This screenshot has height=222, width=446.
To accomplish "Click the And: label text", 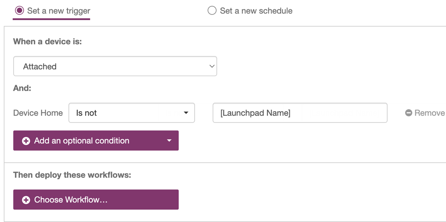I will coord(22,89).
